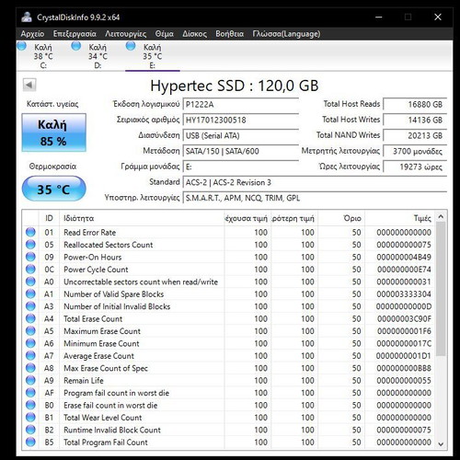Click raw value 000000004B49 for Power-On Hours
460x460 pixels.
[404, 257]
